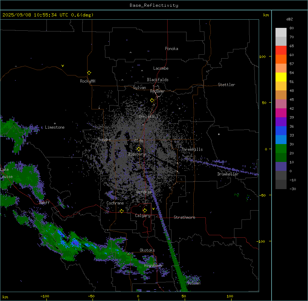Click the ThreeHills label
The height and width of the screenshot is (301, 308).
192,149
